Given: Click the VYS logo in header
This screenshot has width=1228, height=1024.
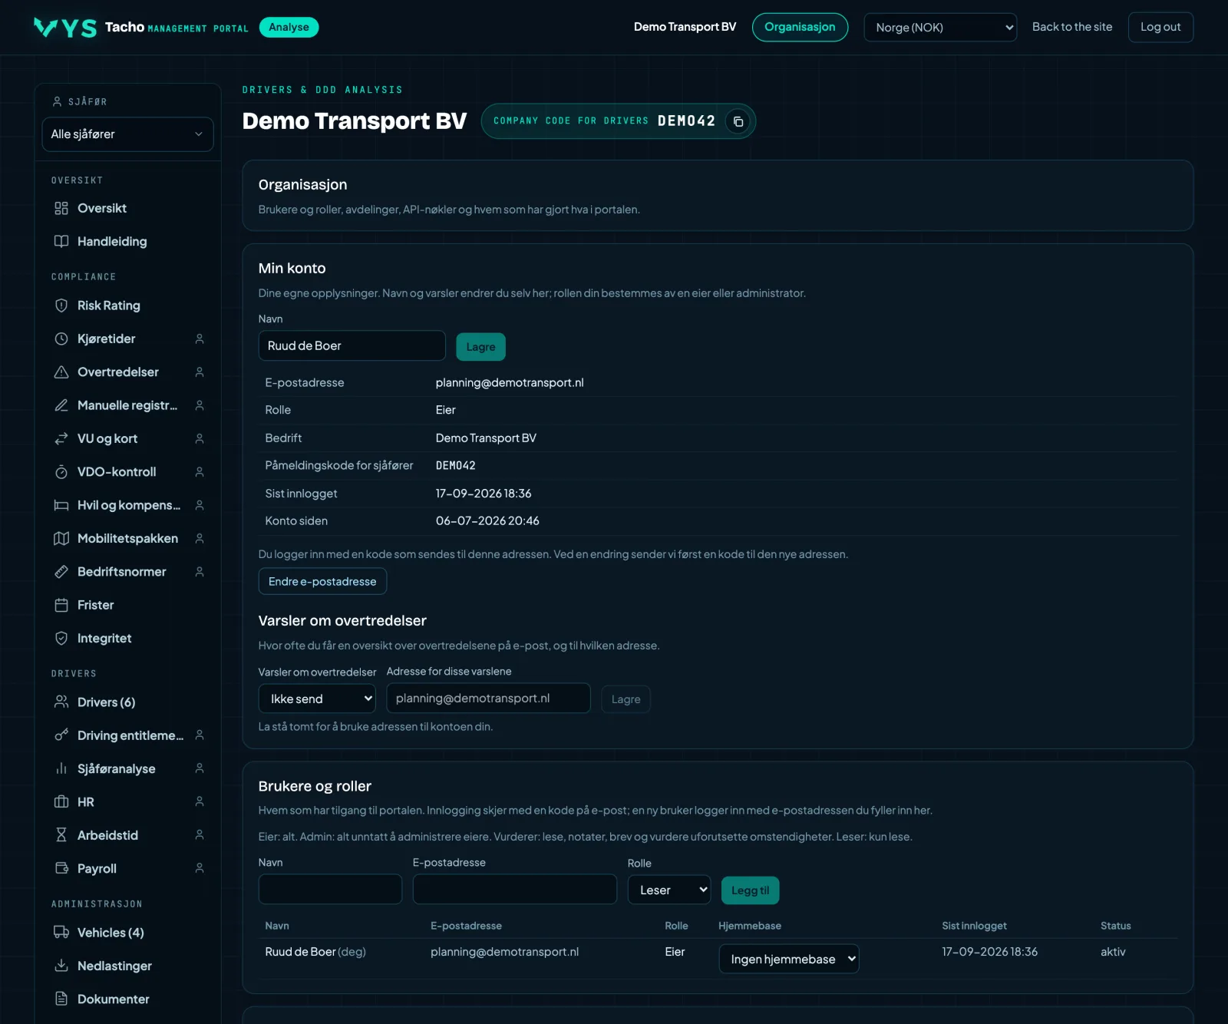Looking at the screenshot, I should (x=65, y=28).
